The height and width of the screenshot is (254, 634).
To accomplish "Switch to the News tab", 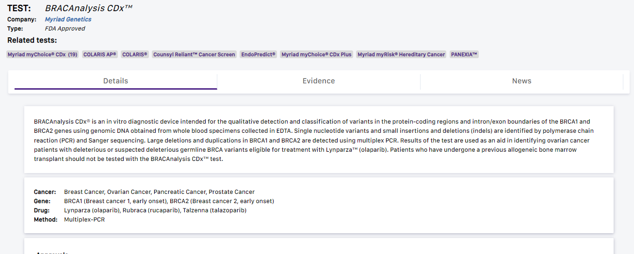I will click(x=522, y=81).
